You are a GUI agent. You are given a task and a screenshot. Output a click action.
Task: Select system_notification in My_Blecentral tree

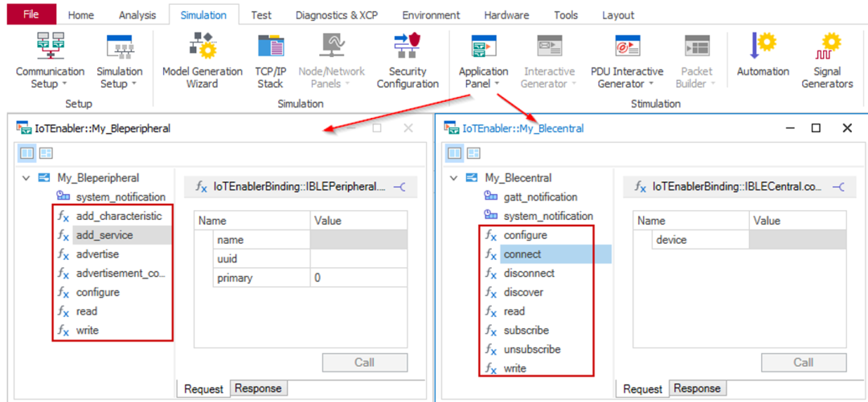click(548, 216)
